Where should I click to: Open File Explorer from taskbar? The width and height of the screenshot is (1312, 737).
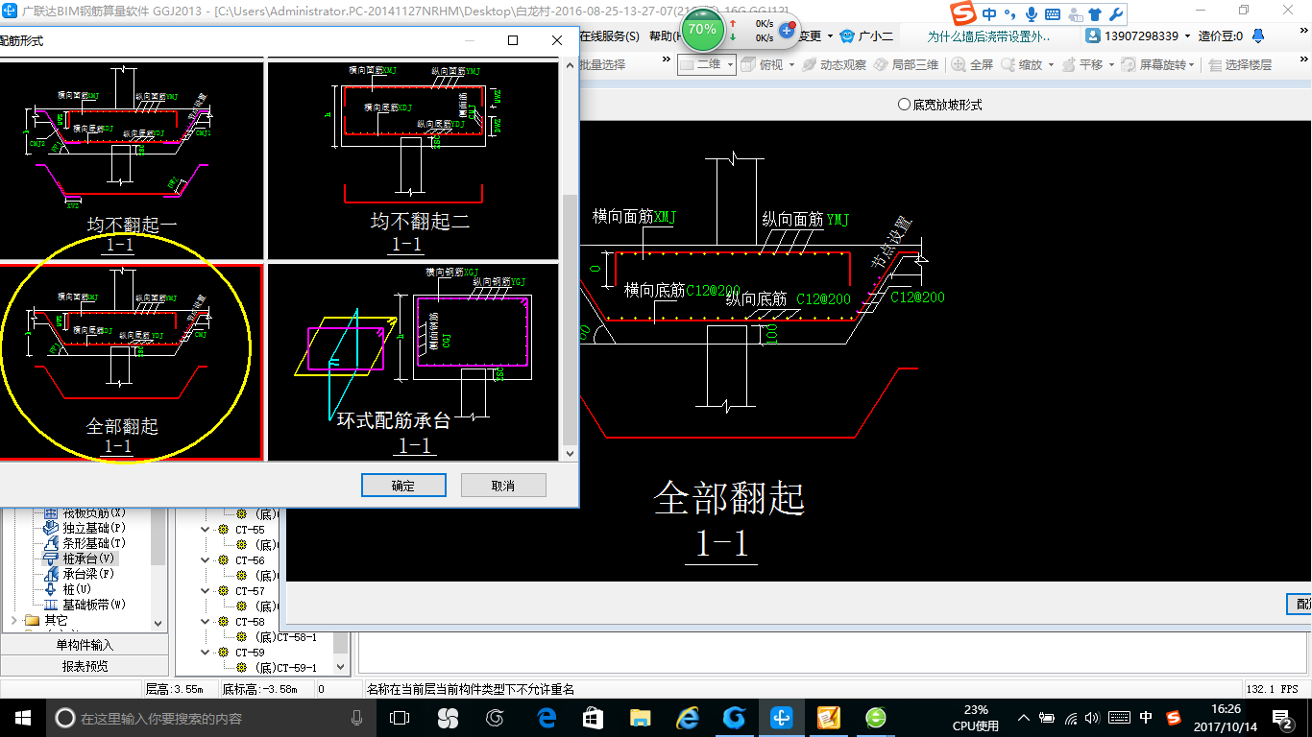pos(640,717)
